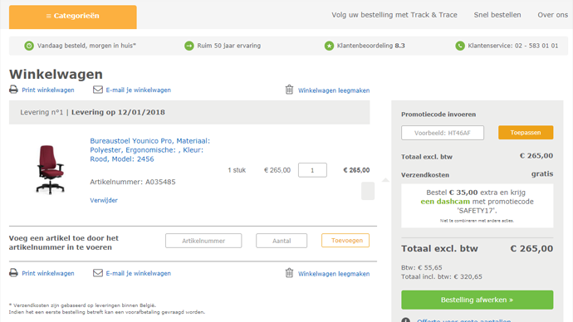Click the green star rating icon
573x322 pixels.
pos(329,46)
